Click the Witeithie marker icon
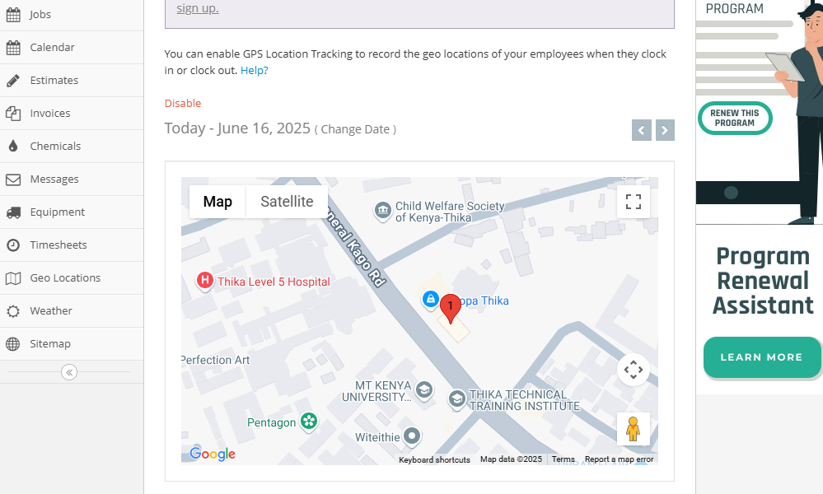823x494 pixels. pyautogui.click(x=412, y=436)
